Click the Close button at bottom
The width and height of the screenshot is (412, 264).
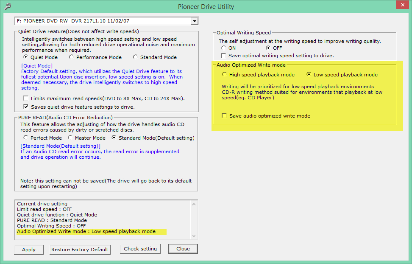click(x=183, y=249)
